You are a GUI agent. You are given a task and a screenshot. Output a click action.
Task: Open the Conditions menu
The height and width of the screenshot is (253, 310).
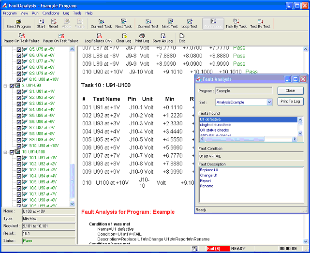point(51,13)
